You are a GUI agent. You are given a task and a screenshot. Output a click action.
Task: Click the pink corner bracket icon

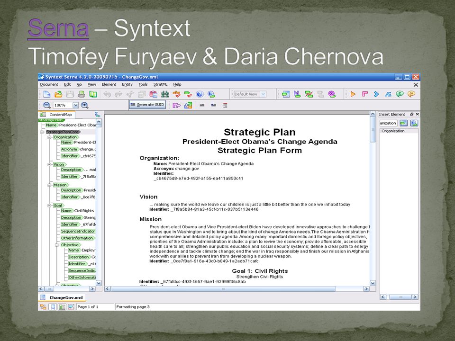365,94
